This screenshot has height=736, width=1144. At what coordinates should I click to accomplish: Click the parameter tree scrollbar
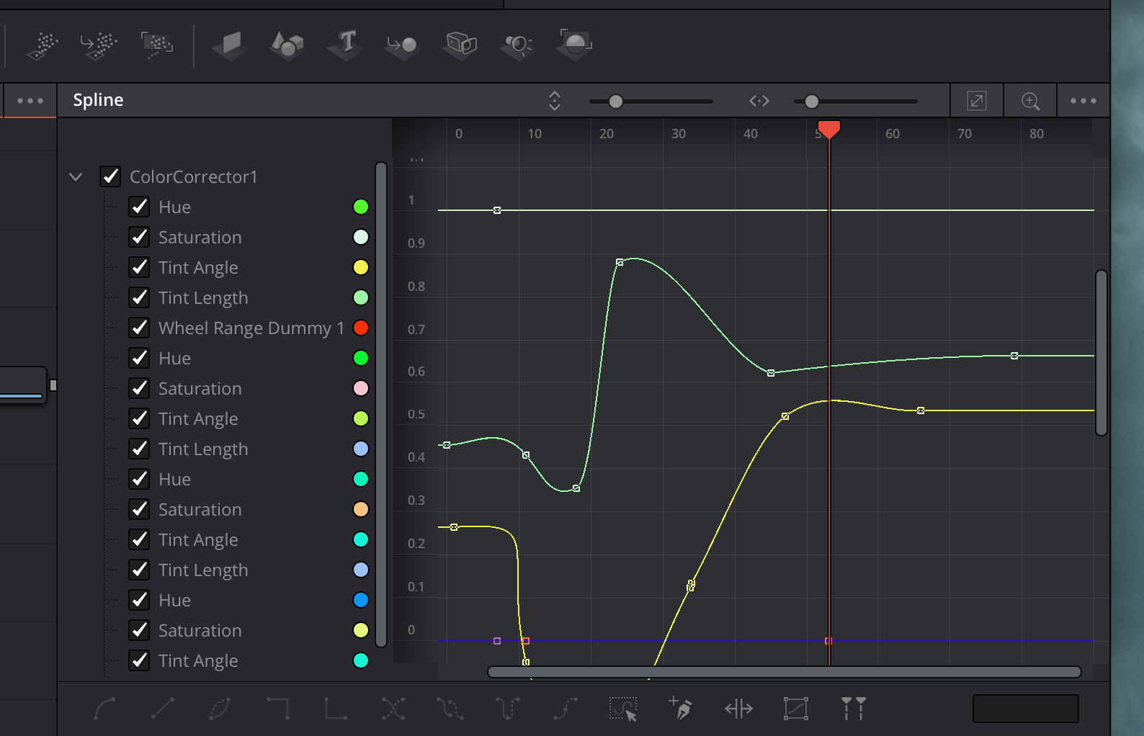(x=381, y=405)
